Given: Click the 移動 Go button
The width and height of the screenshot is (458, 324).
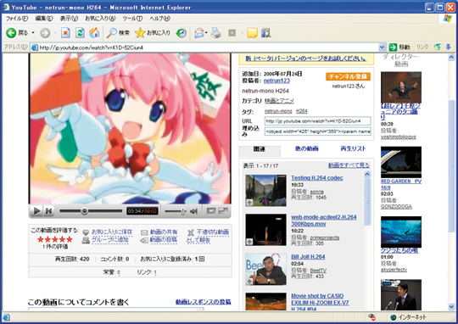Looking at the screenshot, I should coord(399,47).
